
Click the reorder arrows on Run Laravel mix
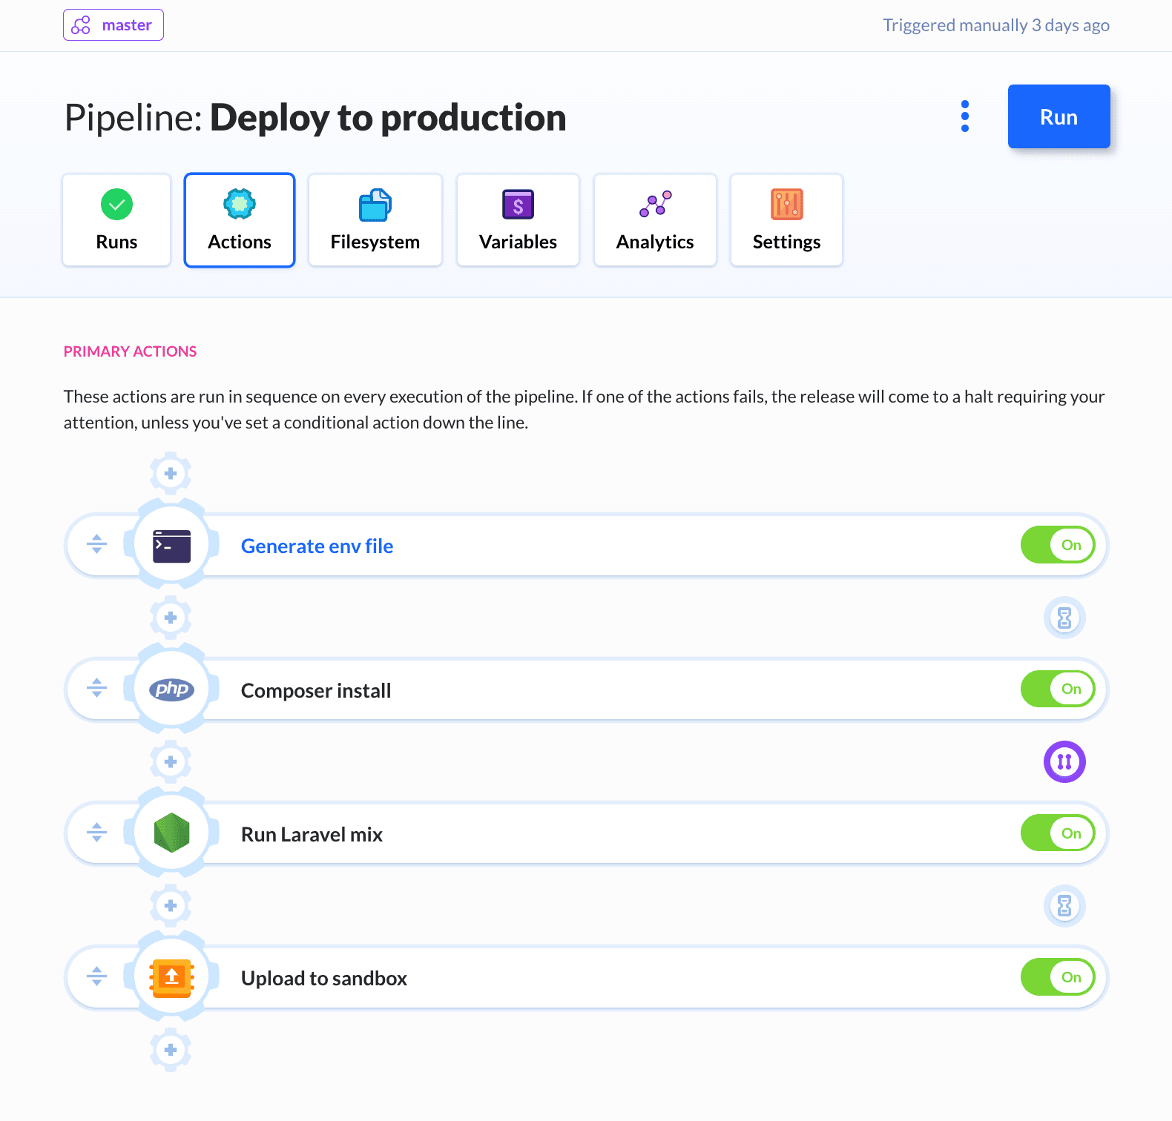pos(96,833)
